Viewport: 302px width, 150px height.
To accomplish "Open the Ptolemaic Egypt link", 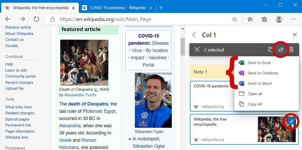I will point(99,111).
